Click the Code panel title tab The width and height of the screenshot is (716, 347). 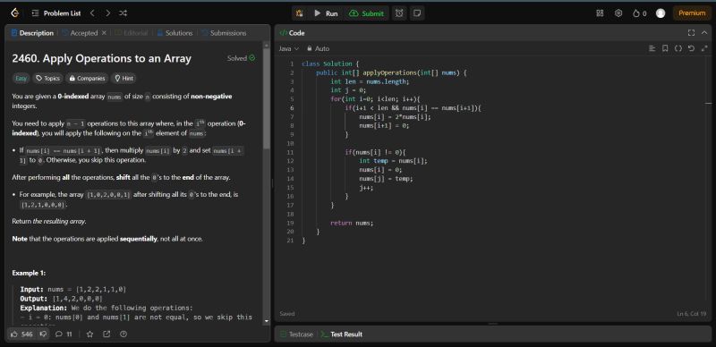[x=292, y=33]
